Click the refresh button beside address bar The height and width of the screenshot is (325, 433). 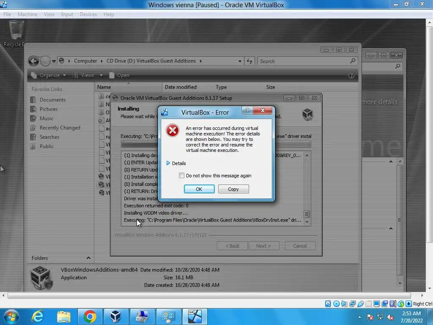pyautogui.click(x=249, y=61)
